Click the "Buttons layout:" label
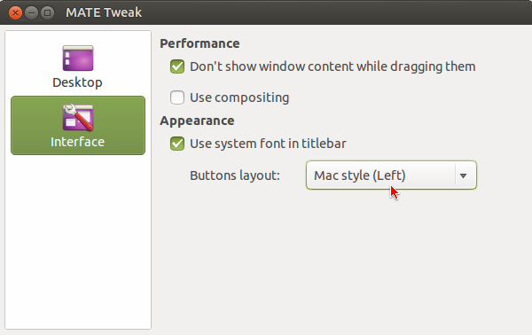The height and width of the screenshot is (335, 532). (235, 175)
